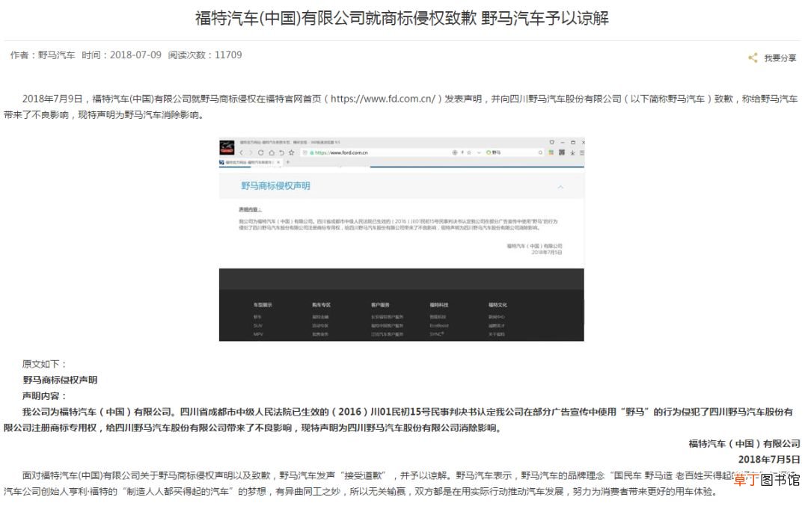Screen dimensions: 808x506
Task: Click the 原文如下： line
Action: (45, 364)
